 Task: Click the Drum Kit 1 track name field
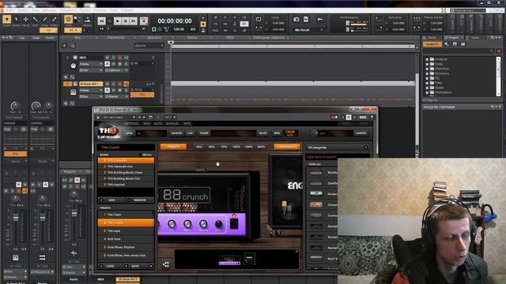tap(91, 84)
